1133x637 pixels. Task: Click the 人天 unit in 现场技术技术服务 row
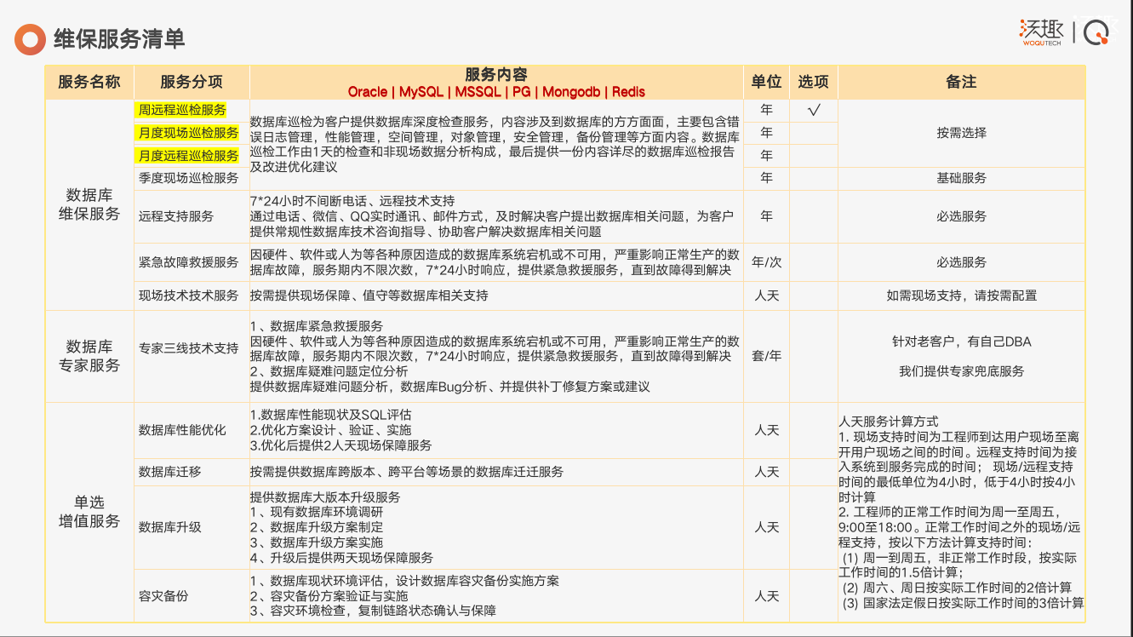(766, 296)
